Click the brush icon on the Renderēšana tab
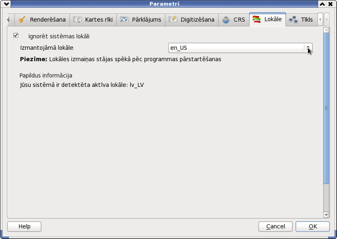Image resolution: width=337 pixels, height=239 pixels. [x=22, y=20]
